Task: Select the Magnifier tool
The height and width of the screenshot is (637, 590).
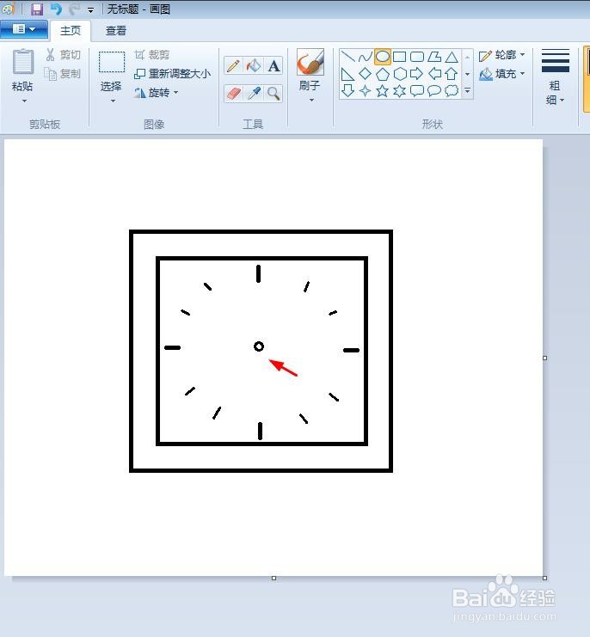Action: coord(273,94)
